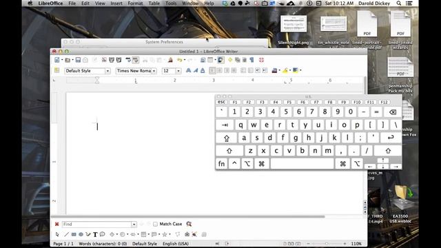The height and width of the screenshot is (248, 441).
Task: Open the File menu
Action: point(72,3)
